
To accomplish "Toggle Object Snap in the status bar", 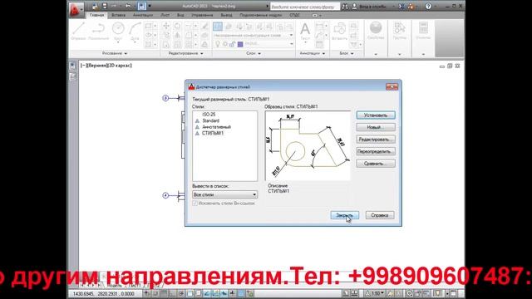I will [x=190, y=293].
